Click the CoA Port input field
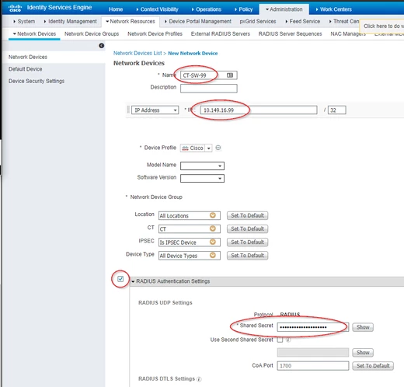 pos(313,366)
